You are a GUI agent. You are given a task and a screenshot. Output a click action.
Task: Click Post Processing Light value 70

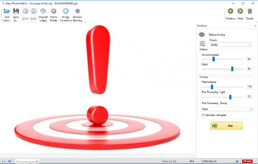250,97
